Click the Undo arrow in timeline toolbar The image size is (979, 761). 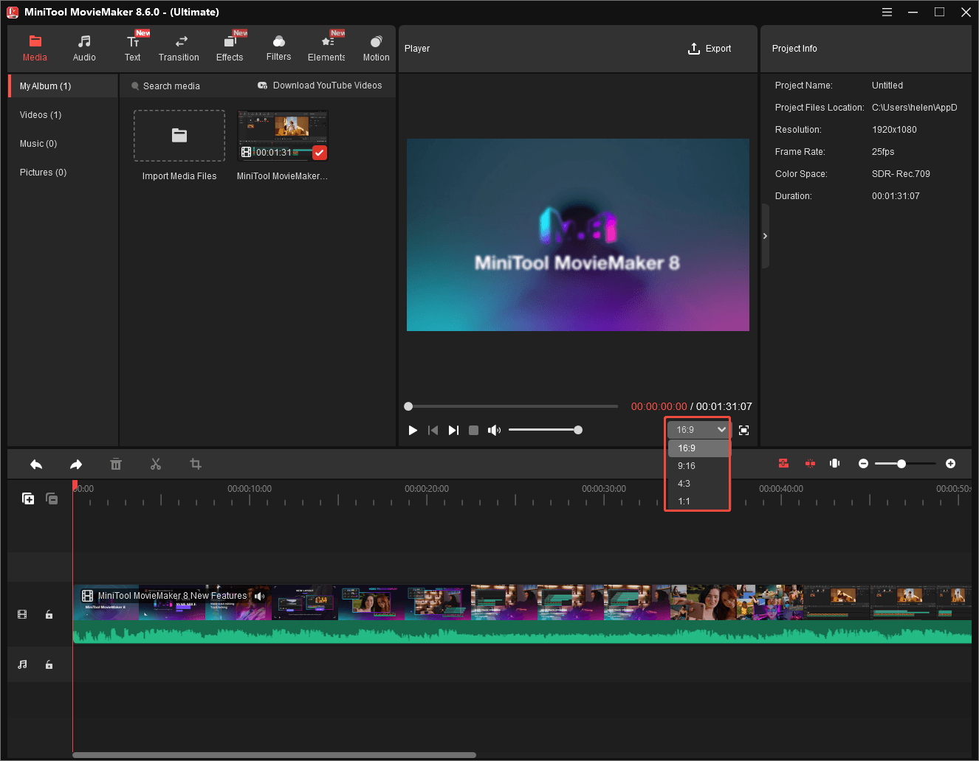coord(36,464)
